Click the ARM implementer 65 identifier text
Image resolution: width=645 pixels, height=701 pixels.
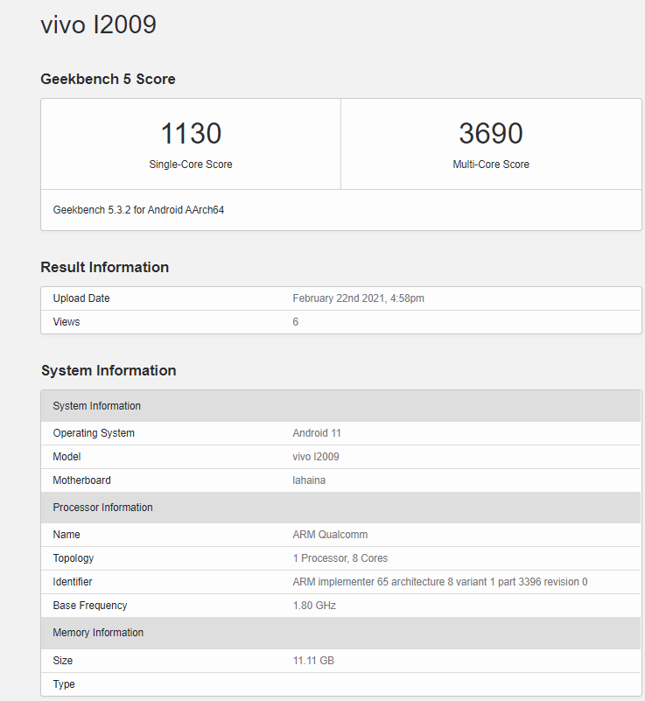point(439,582)
